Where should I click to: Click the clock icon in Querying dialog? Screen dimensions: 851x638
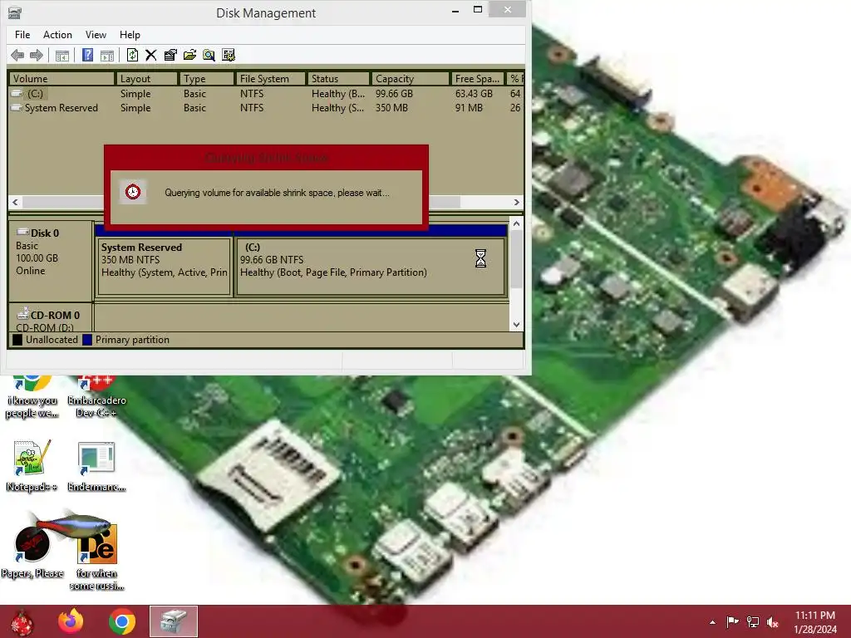point(133,192)
